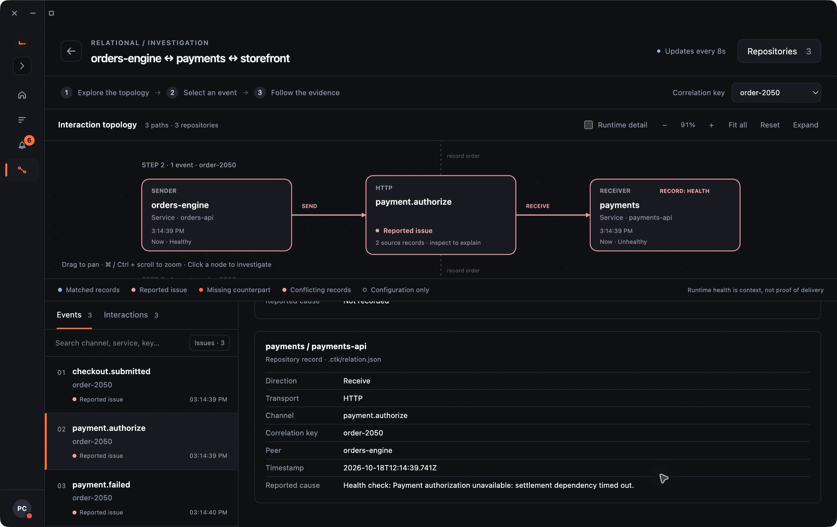This screenshot has width=837, height=527.
Task: Click Fit all in topology toolbar
Action: click(737, 125)
